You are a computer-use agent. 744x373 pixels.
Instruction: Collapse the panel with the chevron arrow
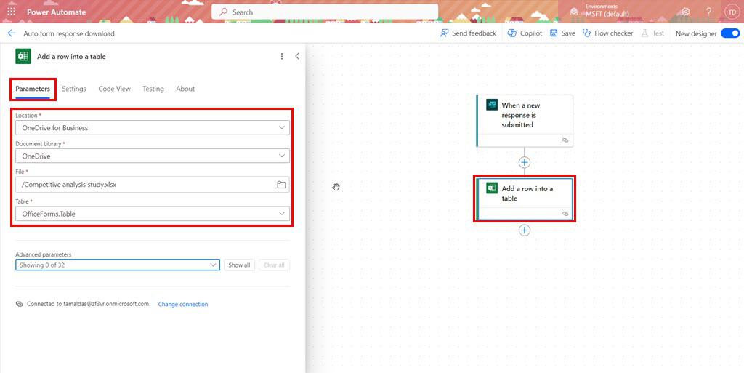(x=297, y=56)
